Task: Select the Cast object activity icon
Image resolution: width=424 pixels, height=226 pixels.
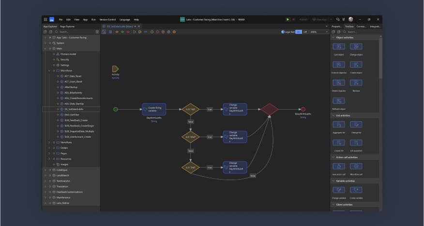Action: pos(339,47)
